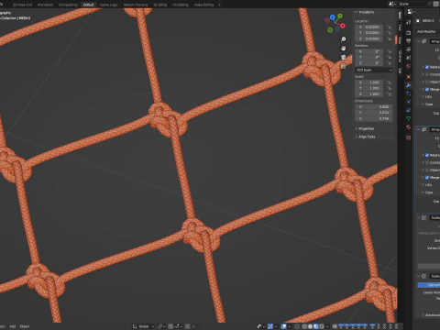Add a new workspace with plus button
440x330 pixels.
pyautogui.click(x=219, y=5)
